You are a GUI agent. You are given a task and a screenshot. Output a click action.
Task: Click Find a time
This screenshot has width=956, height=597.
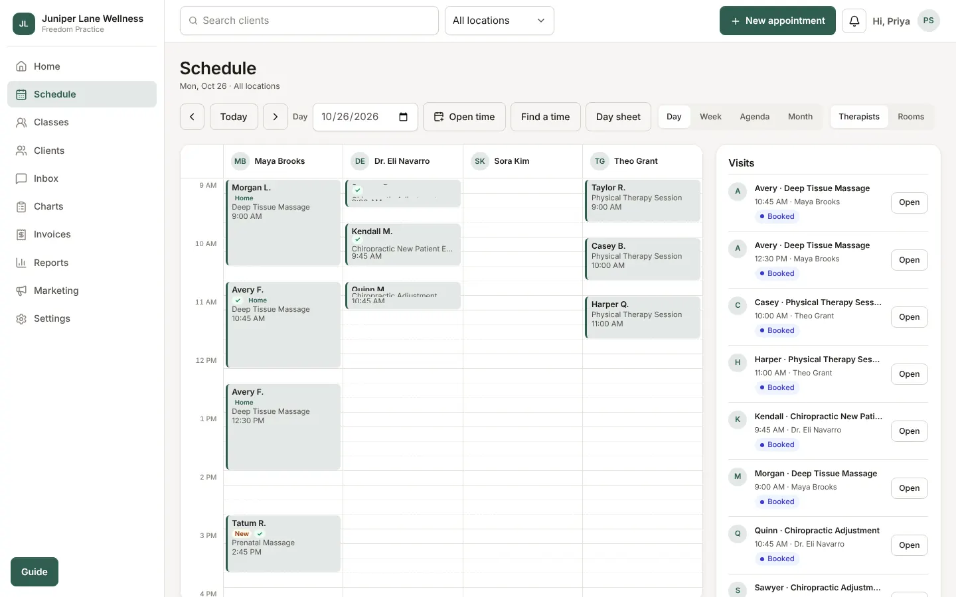point(545,117)
